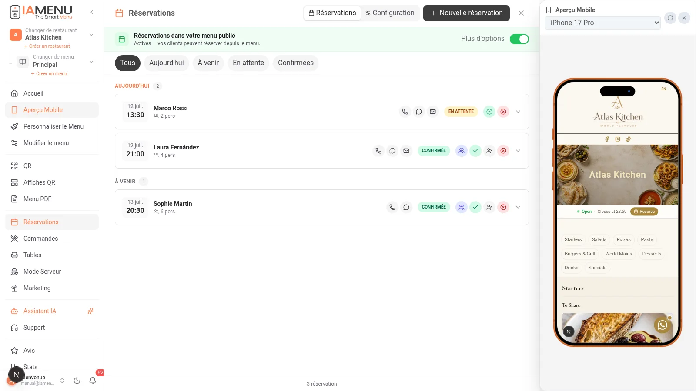Mark Laura Fernández guests as seated
Screen dimensions: 696x391
click(x=462, y=151)
